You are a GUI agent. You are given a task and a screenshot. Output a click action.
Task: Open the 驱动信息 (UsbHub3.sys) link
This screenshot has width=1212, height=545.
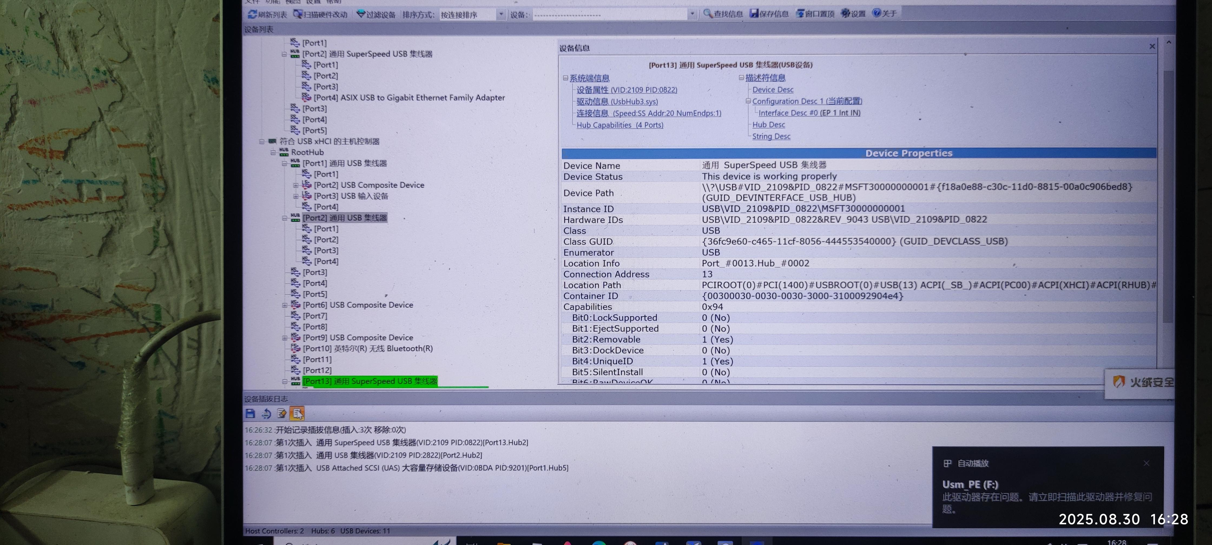click(617, 102)
